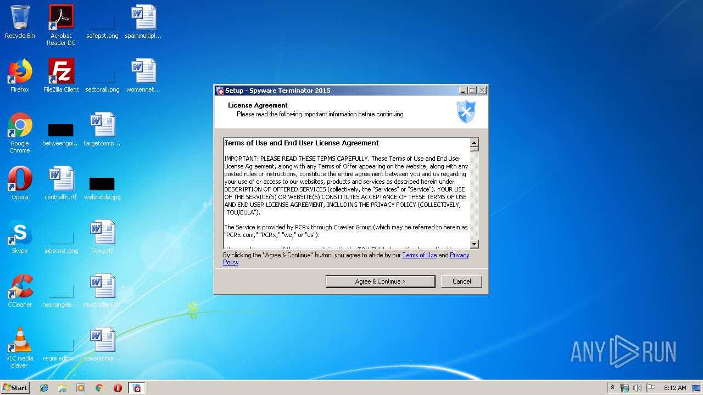Click the setup window title bar icon

tap(220, 91)
